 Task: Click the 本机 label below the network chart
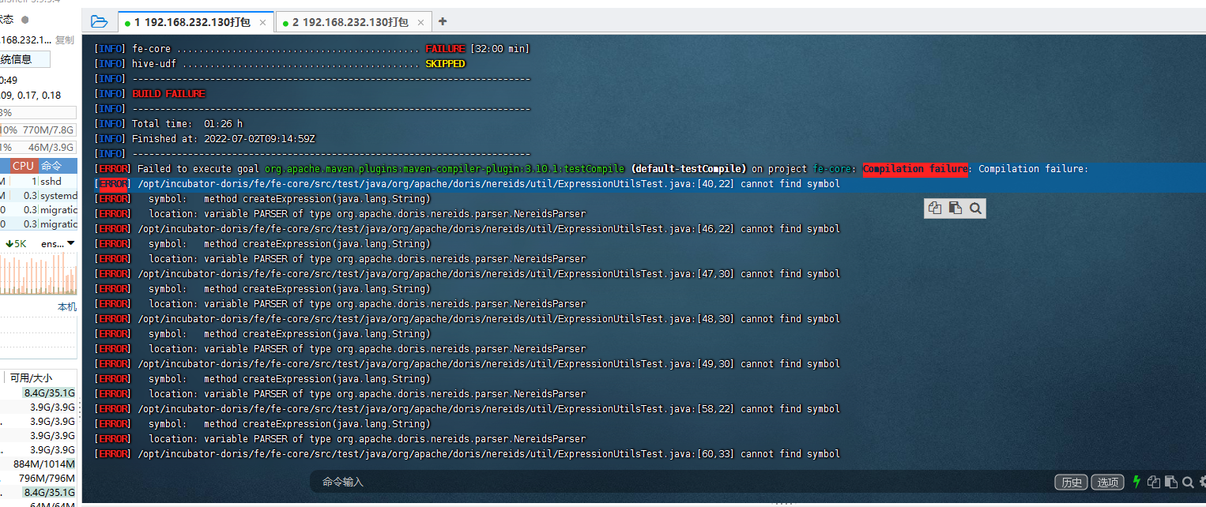[x=67, y=306]
